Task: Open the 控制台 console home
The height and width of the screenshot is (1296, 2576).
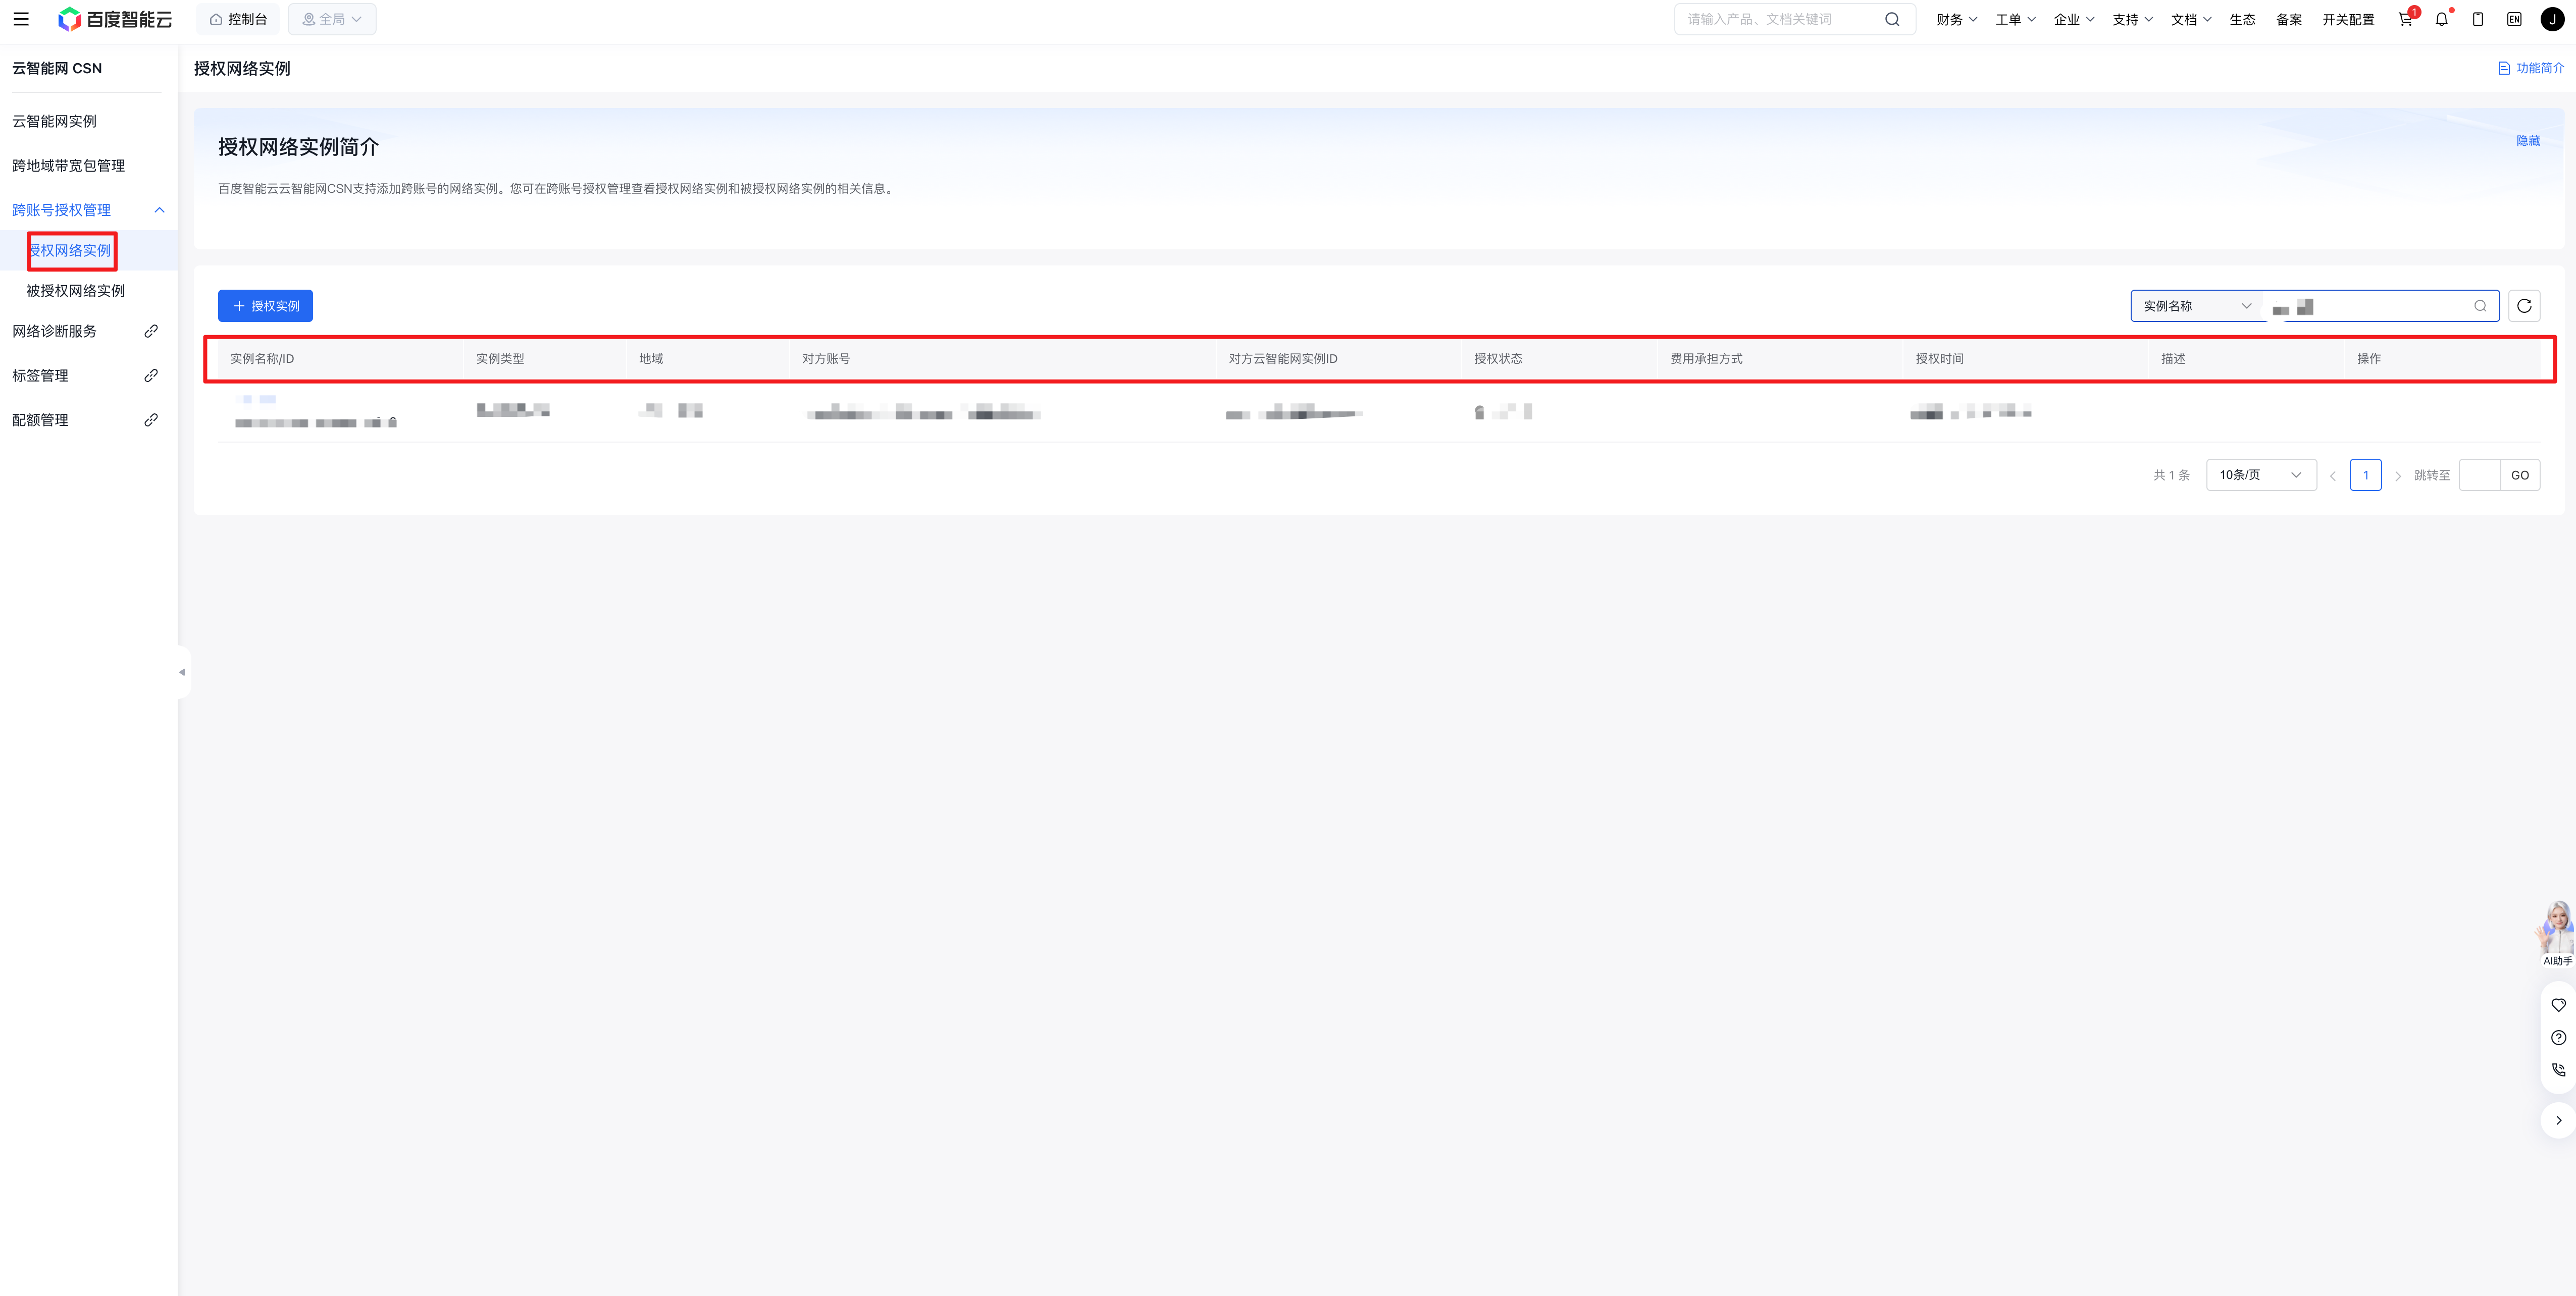Action: pyautogui.click(x=238, y=19)
